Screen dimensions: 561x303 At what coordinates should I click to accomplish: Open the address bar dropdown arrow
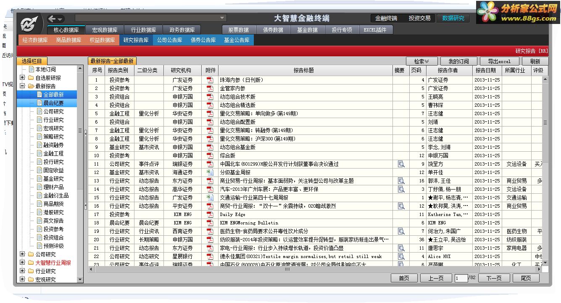click(222, 18)
